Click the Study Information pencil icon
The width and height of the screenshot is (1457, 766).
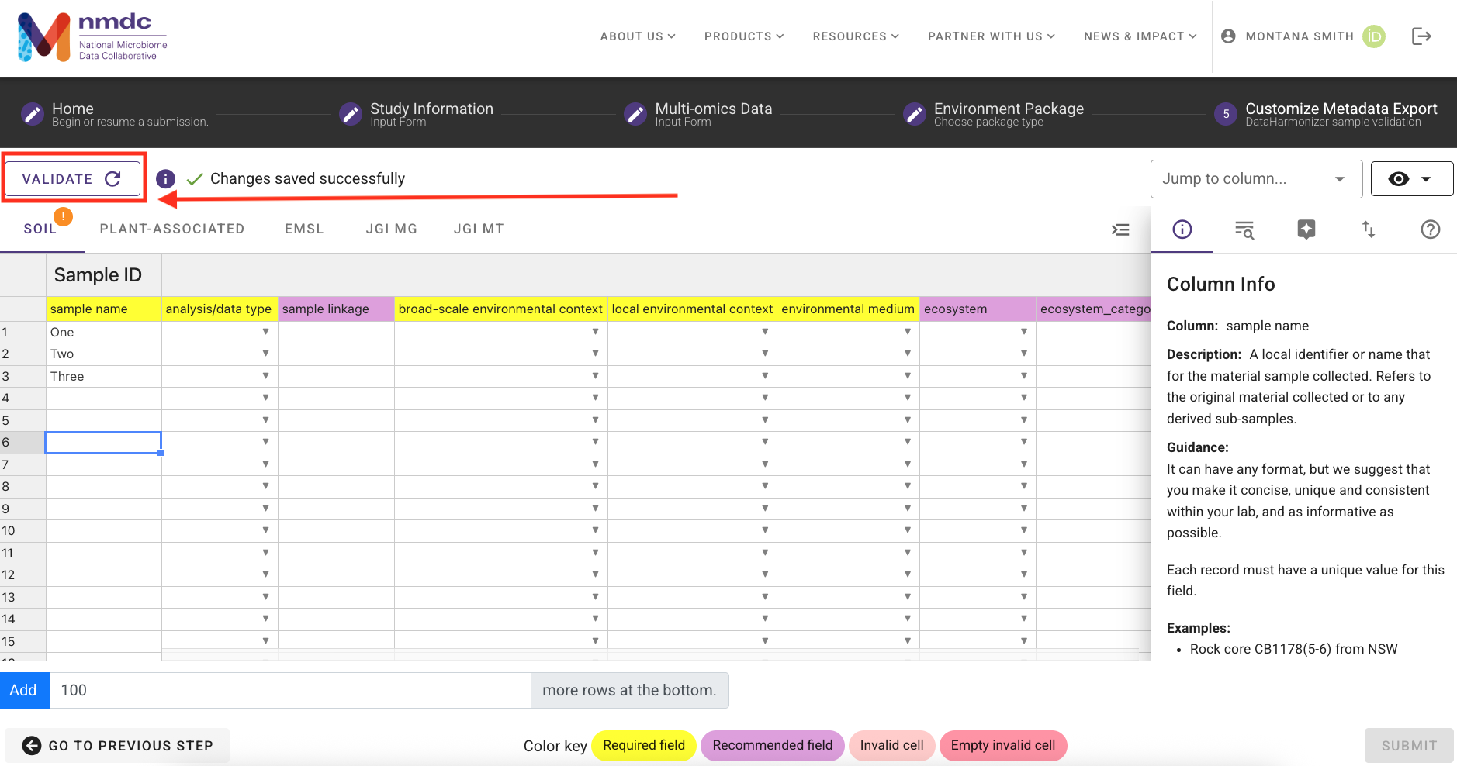coord(351,115)
